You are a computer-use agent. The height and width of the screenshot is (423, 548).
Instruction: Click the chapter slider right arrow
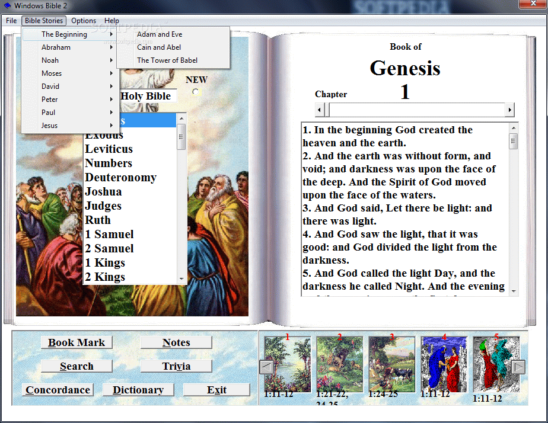(x=509, y=110)
